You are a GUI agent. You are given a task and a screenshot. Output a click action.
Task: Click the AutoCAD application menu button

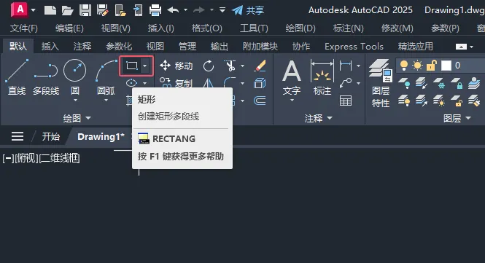[20, 9]
